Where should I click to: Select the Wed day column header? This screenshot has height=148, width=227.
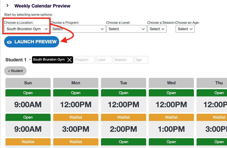(x=171, y=83)
